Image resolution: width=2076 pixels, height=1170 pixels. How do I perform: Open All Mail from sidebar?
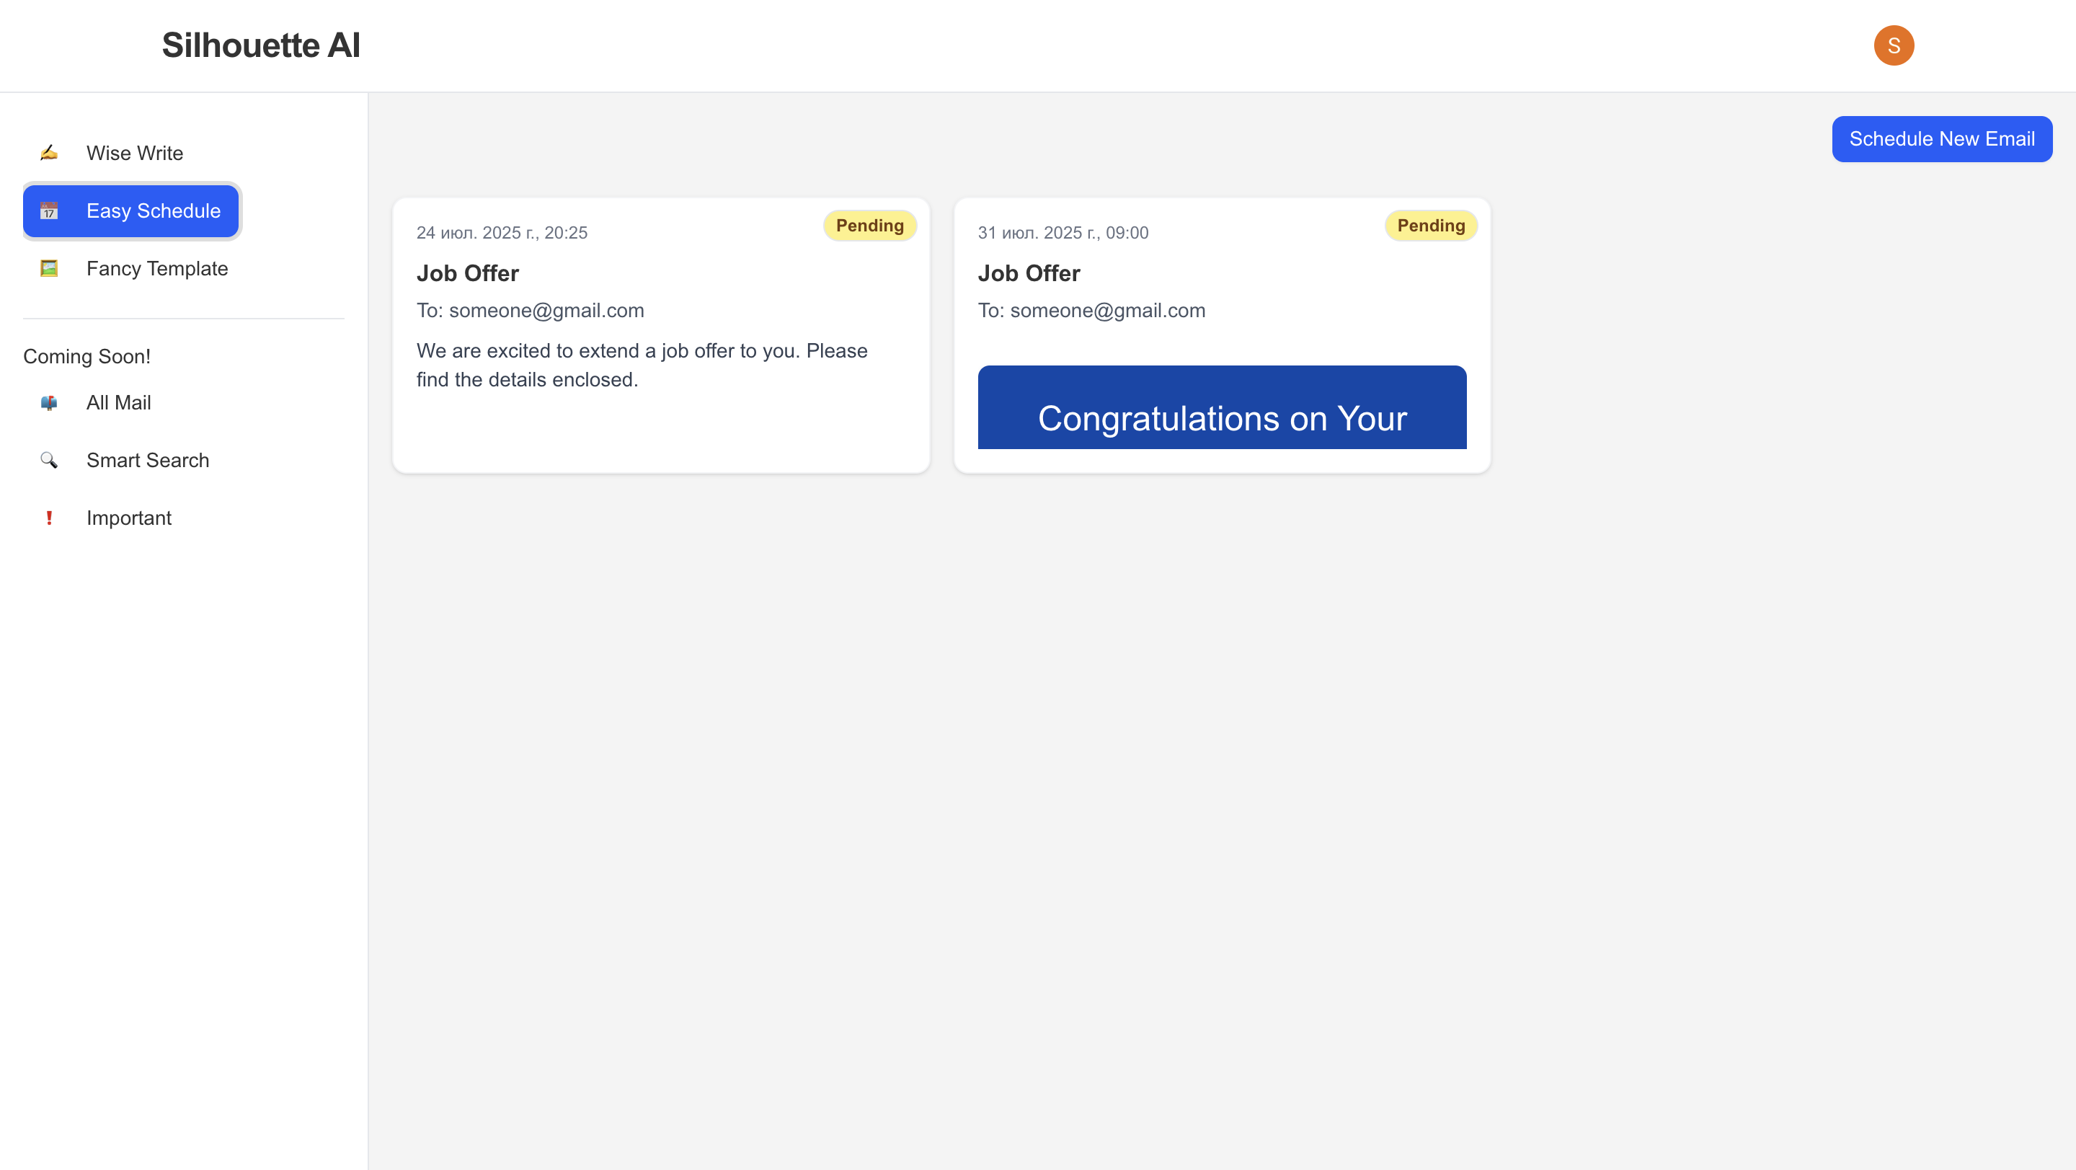click(118, 403)
